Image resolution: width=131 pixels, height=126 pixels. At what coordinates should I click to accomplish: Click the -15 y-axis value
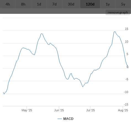[126, 104]
